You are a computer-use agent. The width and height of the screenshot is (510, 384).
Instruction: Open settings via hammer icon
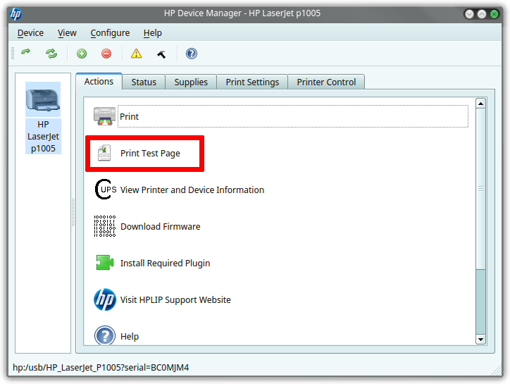(x=161, y=54)
